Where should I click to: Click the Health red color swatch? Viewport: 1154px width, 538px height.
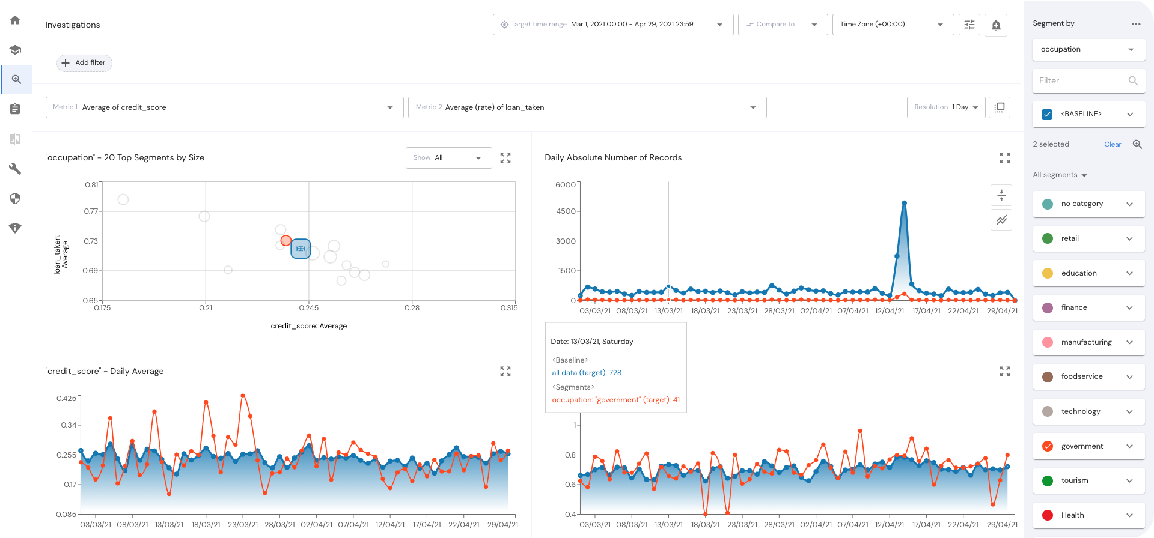coord(1048,515)
